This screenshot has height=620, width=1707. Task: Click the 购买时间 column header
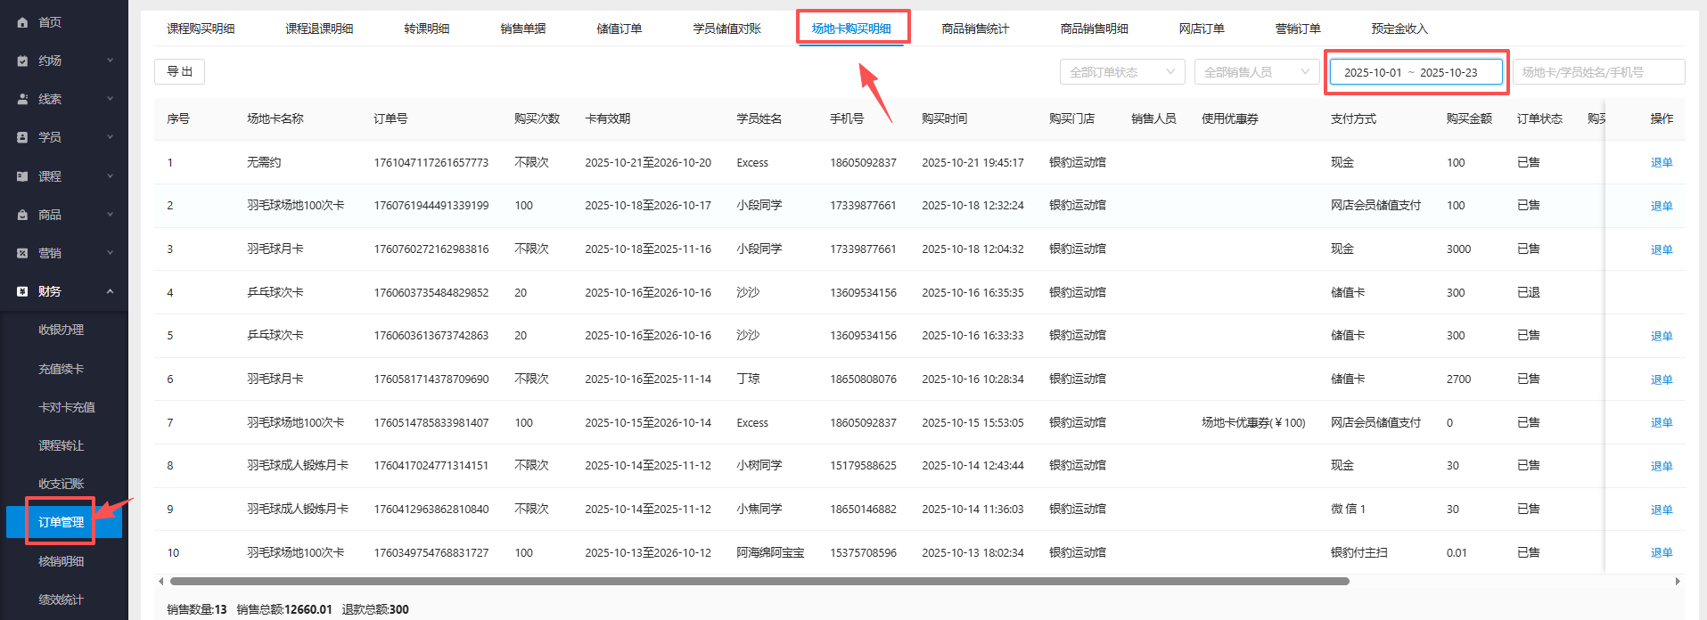[945, 118]
